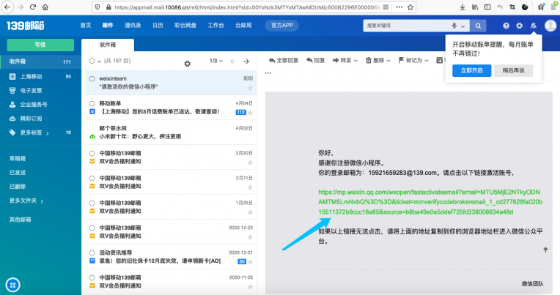560x295 pixels.
Task: Open search options dropdown arrow
Action: pos(463,26)
